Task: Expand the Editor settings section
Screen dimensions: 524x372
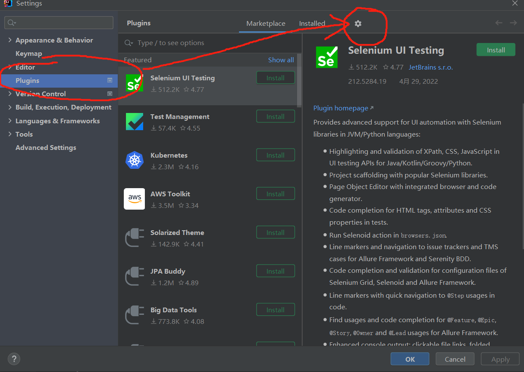Action: click(10, 67)
